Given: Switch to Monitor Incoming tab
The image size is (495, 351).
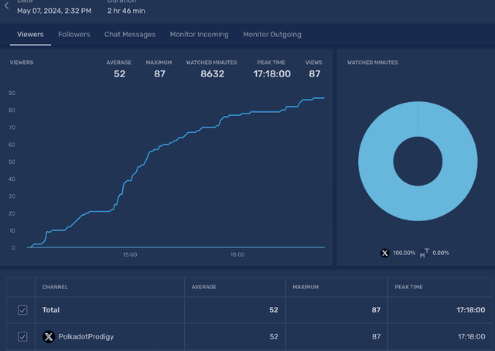Looking at the screenshot, I should coord(200,35).
